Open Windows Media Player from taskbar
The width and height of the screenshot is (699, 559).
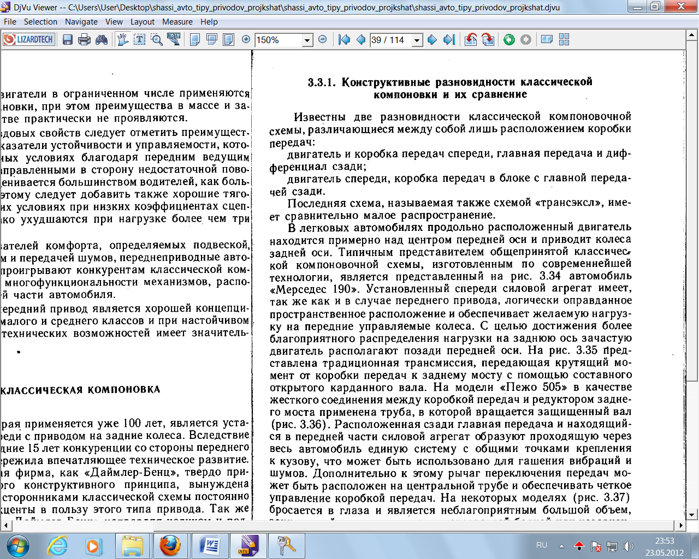(93, 545)
